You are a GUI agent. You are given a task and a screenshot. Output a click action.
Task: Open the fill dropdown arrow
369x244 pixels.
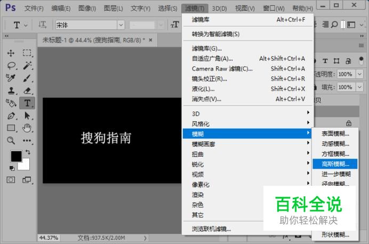tap(359, 87)
